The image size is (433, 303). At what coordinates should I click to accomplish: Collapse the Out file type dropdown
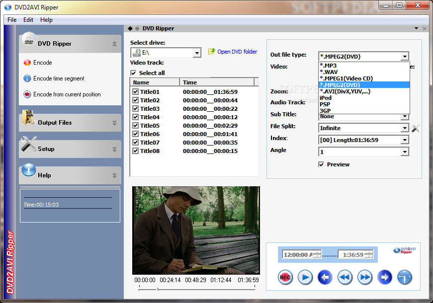tap(405, 57)
